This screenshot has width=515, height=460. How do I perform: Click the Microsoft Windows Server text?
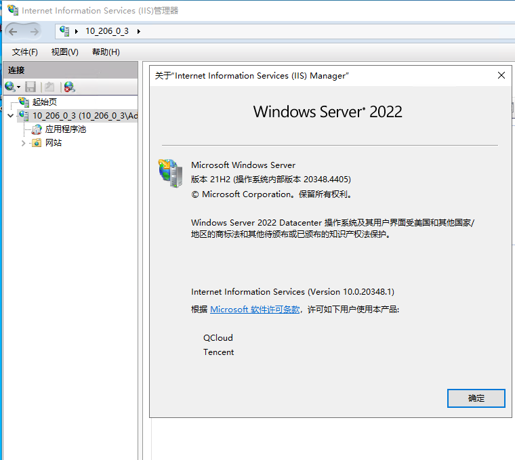point(243,165)
